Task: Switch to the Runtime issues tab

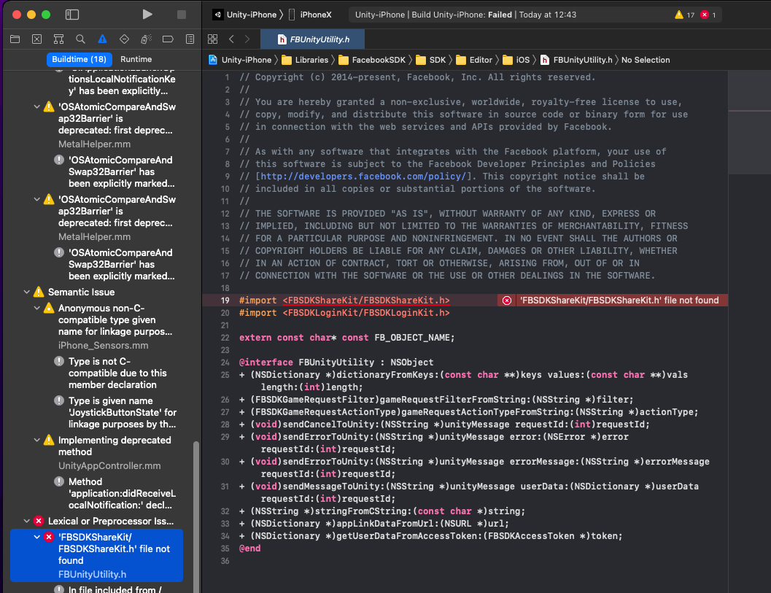Action: pos(136,59)
